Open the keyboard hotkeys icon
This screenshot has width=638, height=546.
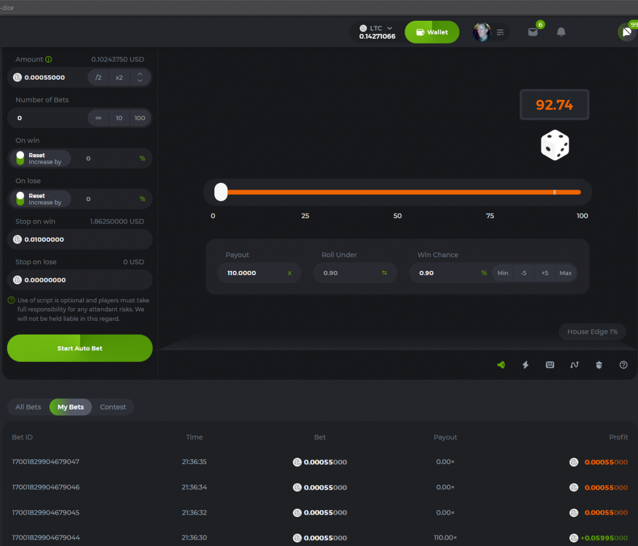550,365
